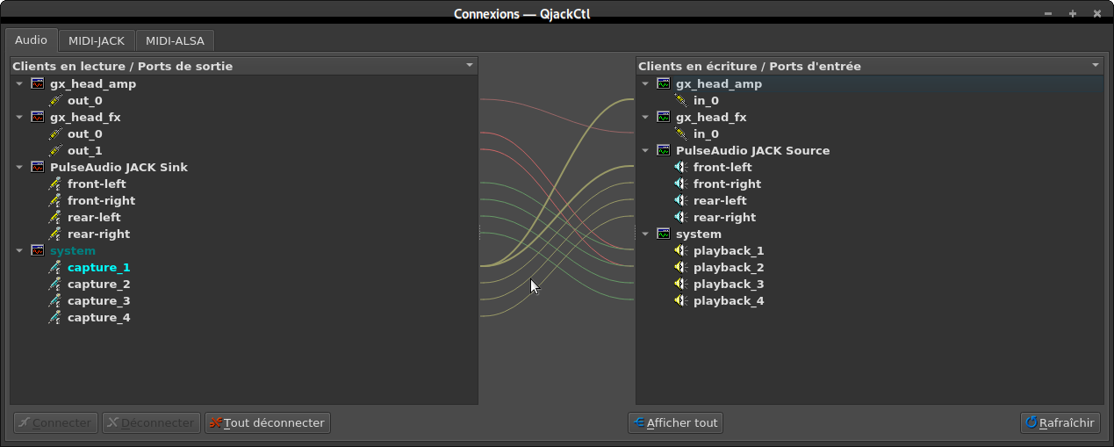Click capture_1 port icon
Screen dimensions: 1114x447
[55, 268]
